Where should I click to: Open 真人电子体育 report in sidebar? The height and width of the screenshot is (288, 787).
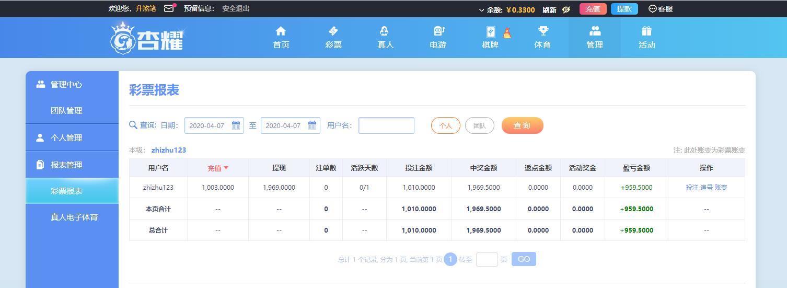point(74,217)
